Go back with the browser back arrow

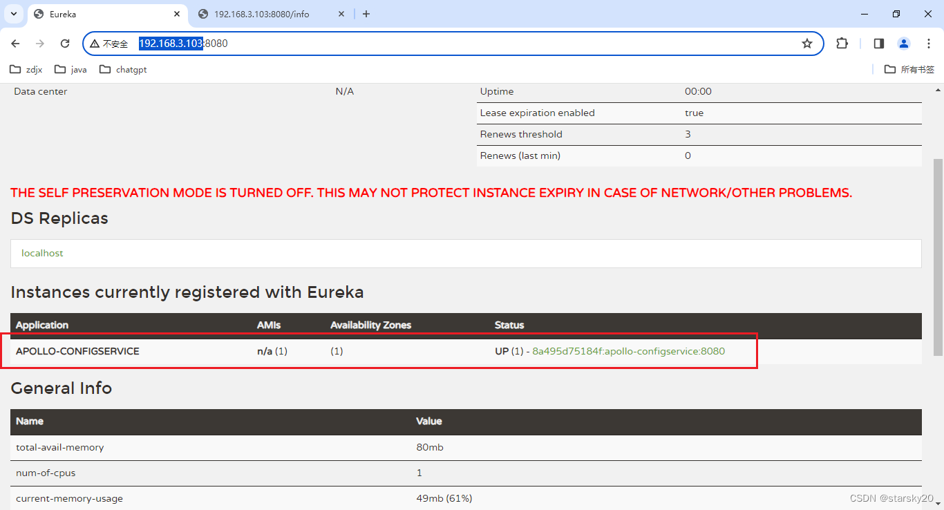tap(15, 44)
